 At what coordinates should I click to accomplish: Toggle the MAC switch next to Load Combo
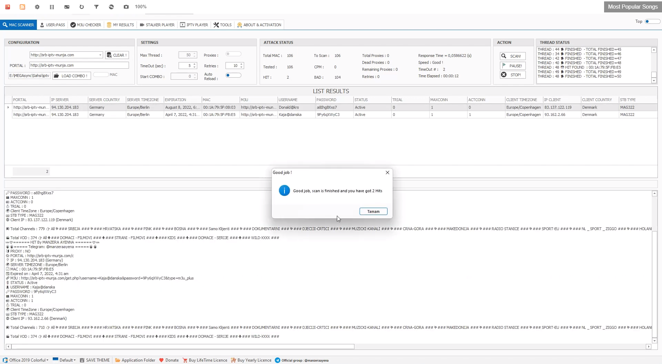(x=101, y=75)
